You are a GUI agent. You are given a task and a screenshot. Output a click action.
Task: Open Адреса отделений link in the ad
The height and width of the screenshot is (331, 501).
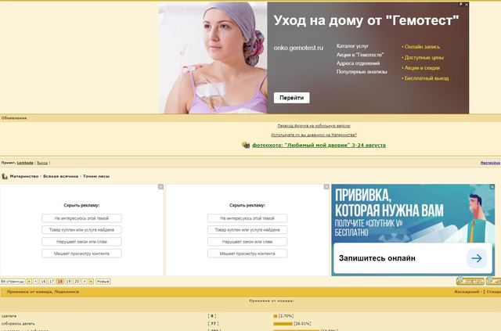point(358,63)
